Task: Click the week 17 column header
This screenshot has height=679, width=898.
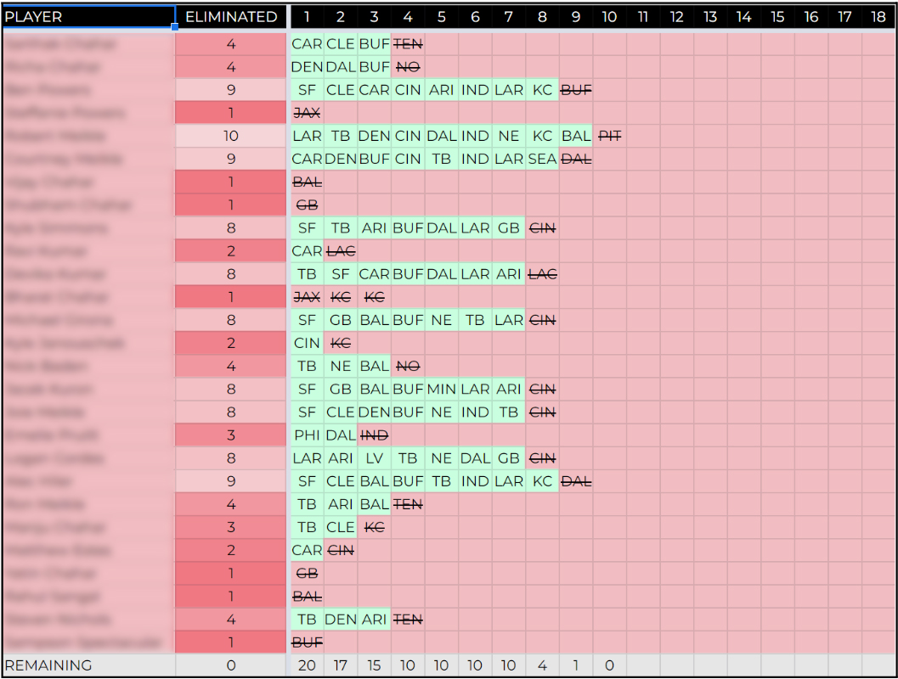Action: (844, 17)
